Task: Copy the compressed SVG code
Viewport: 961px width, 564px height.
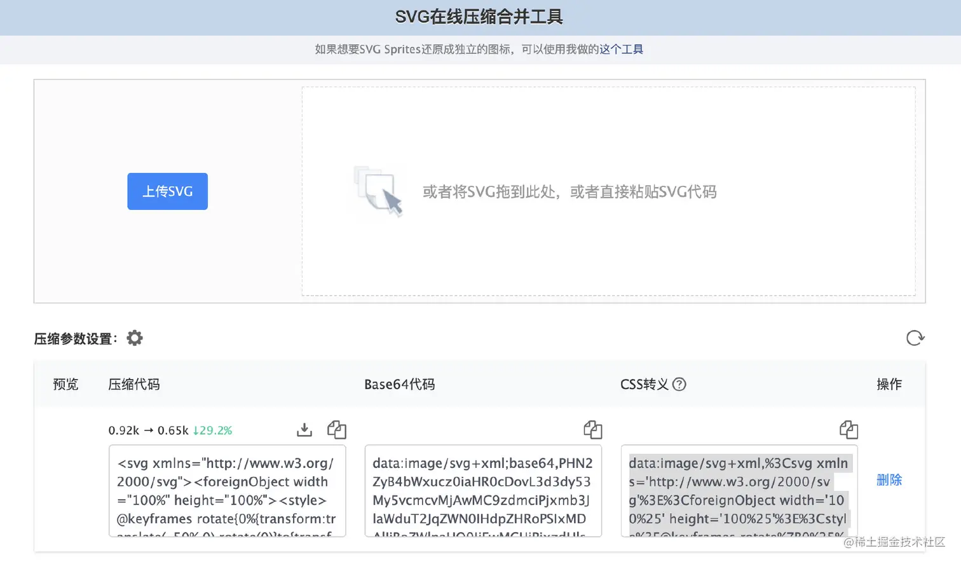Action: 337,430
